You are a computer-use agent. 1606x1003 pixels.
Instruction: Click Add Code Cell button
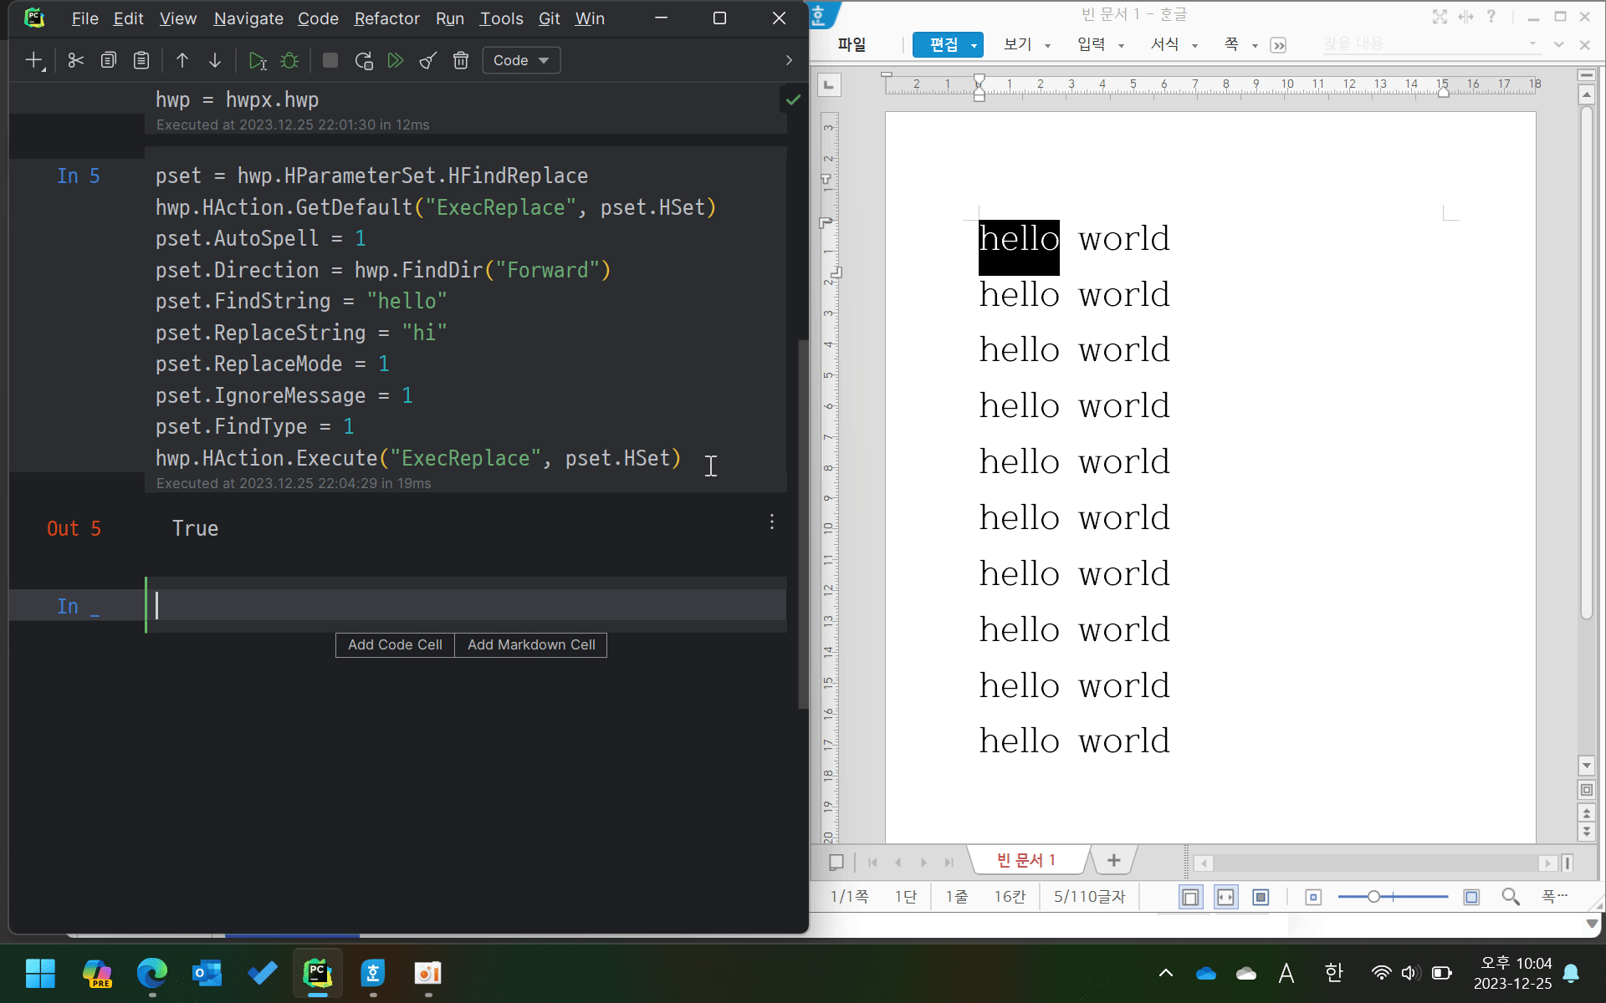[x=395, y=644]
